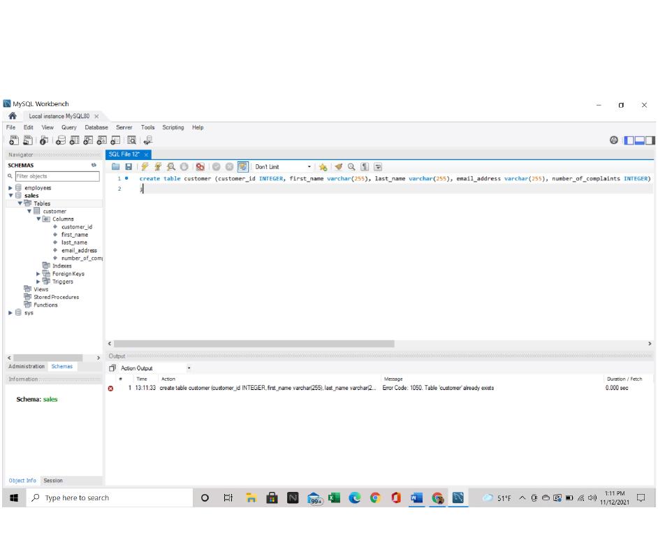Stop query execution hand icon
The image size is (658, 559).
[x=184, y=167]
